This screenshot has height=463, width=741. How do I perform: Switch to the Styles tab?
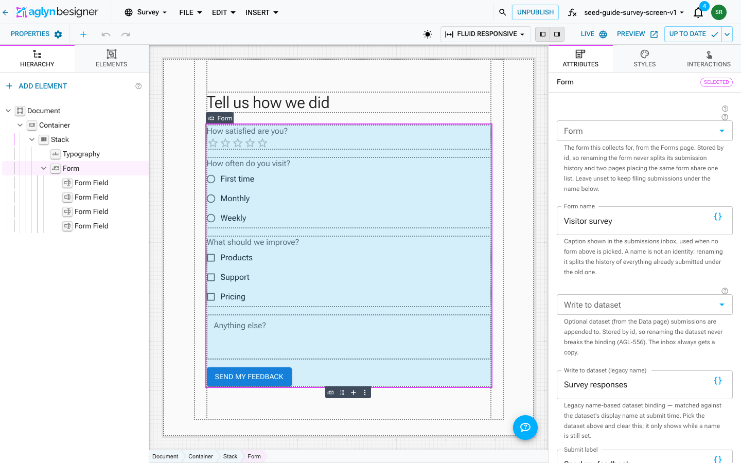645,59
